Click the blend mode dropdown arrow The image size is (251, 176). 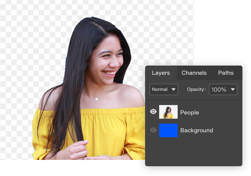click(x=173, y=89)
